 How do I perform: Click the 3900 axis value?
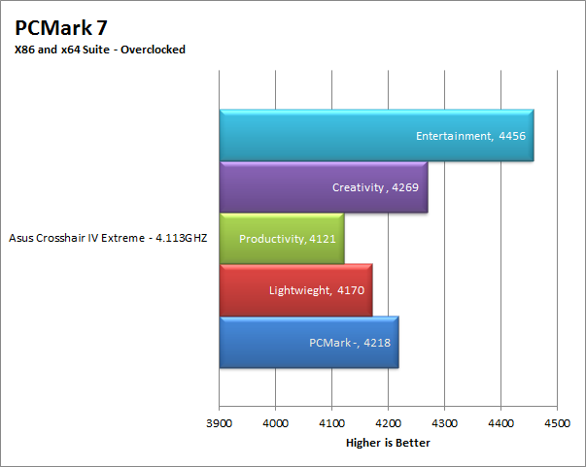220,423
